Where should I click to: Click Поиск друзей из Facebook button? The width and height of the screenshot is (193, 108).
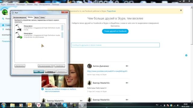115,31
